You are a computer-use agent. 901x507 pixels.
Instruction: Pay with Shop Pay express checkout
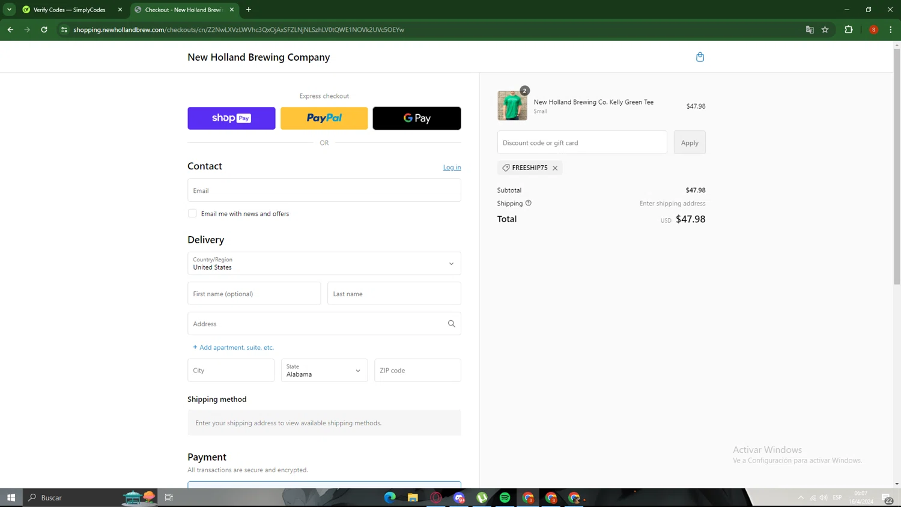pos(231,118)
